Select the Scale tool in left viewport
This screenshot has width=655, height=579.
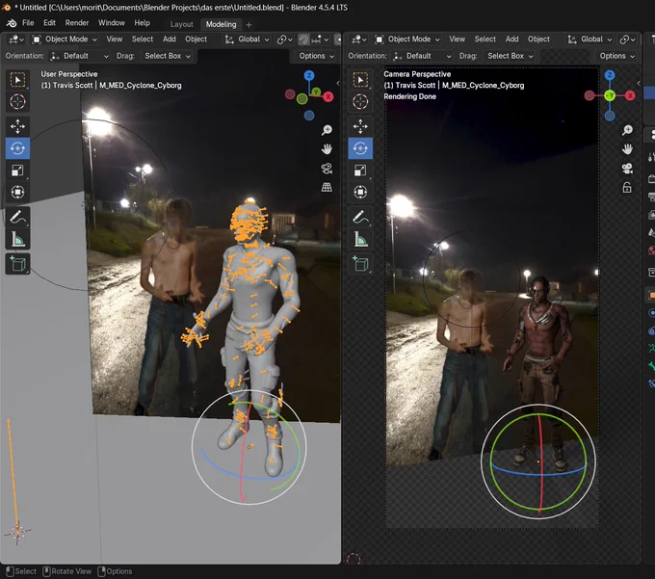pyautogui.click(x=17, y=170)
